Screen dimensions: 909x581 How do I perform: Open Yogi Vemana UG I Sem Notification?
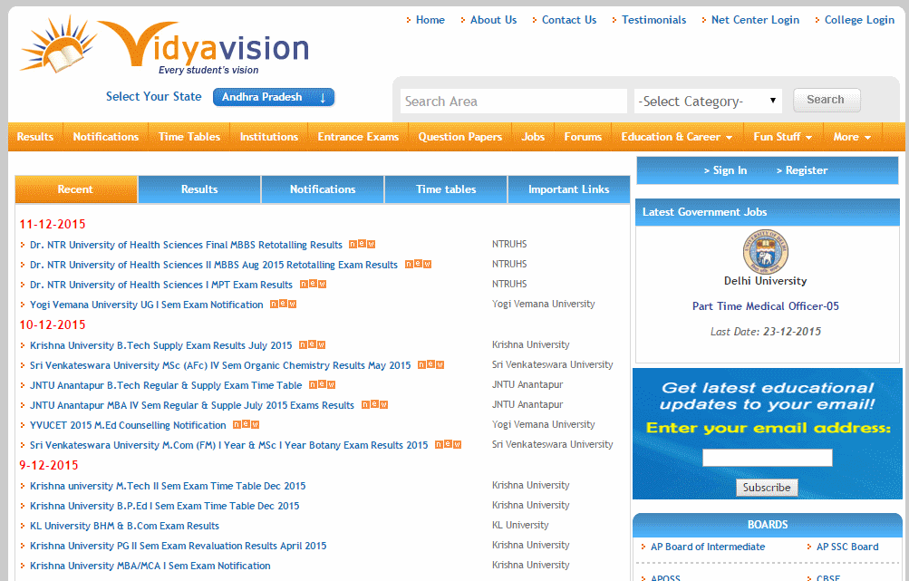[x=147, y=305]
